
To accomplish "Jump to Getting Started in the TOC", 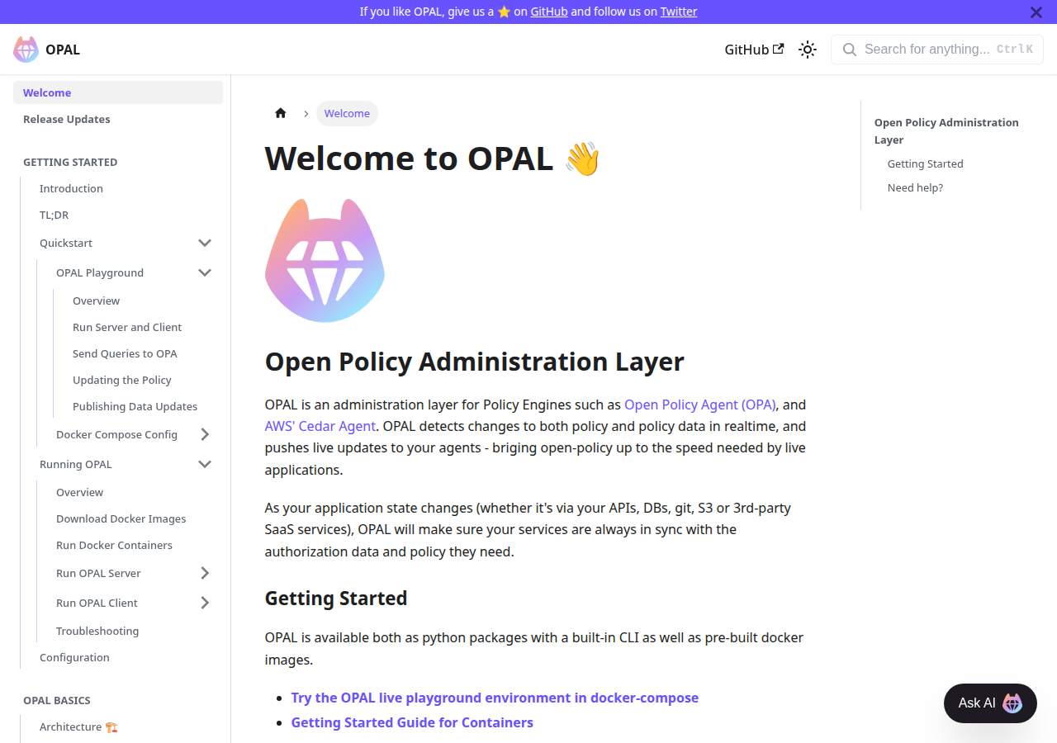I will point(925,163).
